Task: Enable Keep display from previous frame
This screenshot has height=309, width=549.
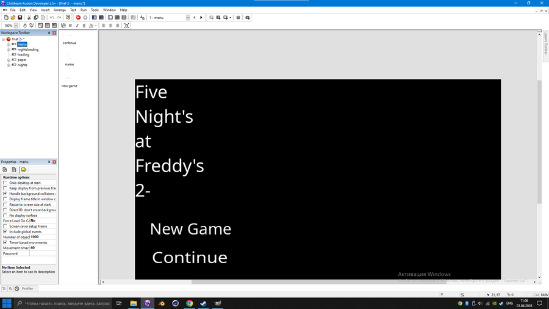Action: pyautogui.click(x=5, y=188)
